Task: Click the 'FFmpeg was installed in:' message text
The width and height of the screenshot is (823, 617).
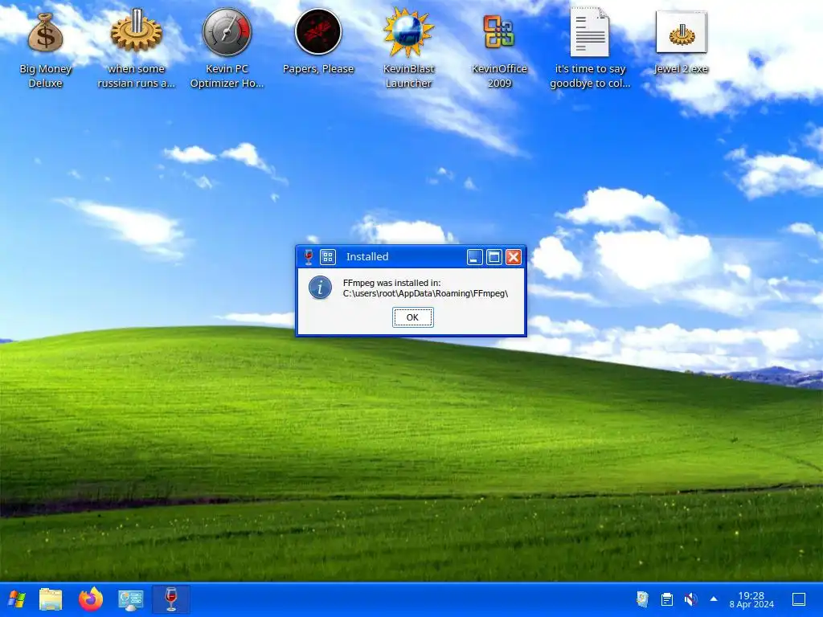Action: (x=391, y=283)
